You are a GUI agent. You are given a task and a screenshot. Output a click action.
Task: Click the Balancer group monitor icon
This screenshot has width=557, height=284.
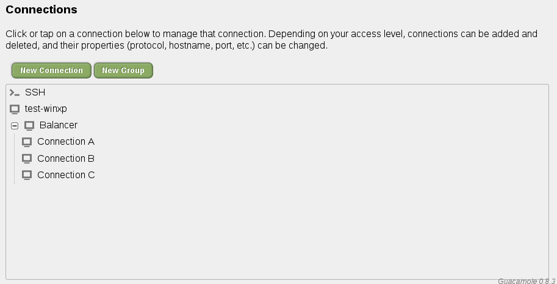tap(29, 125)
